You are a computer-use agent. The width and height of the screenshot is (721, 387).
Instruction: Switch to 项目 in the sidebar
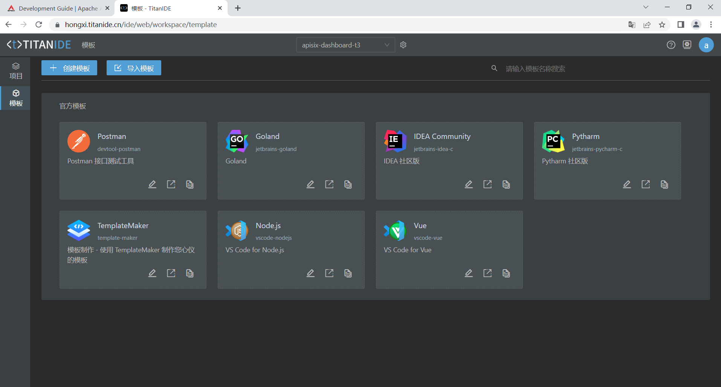point(15,71)
